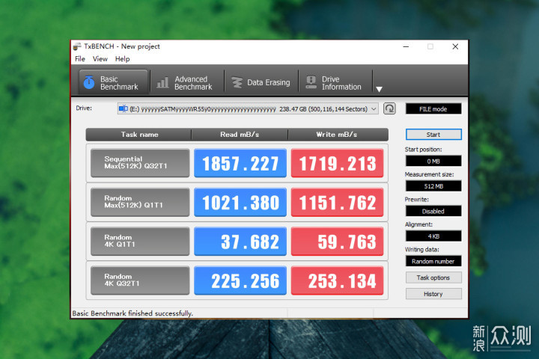Click the Random 4K Q32T1 task button

pyautogui.click(x=140, y=280)
